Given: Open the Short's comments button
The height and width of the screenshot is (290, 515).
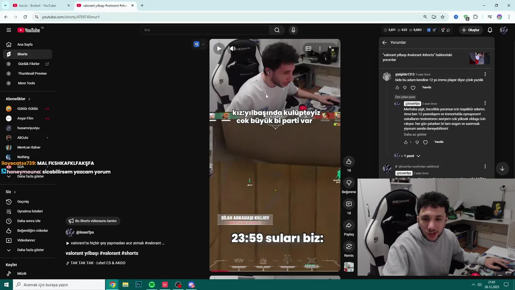Looking at the screenshot, I should coord(349,204).
